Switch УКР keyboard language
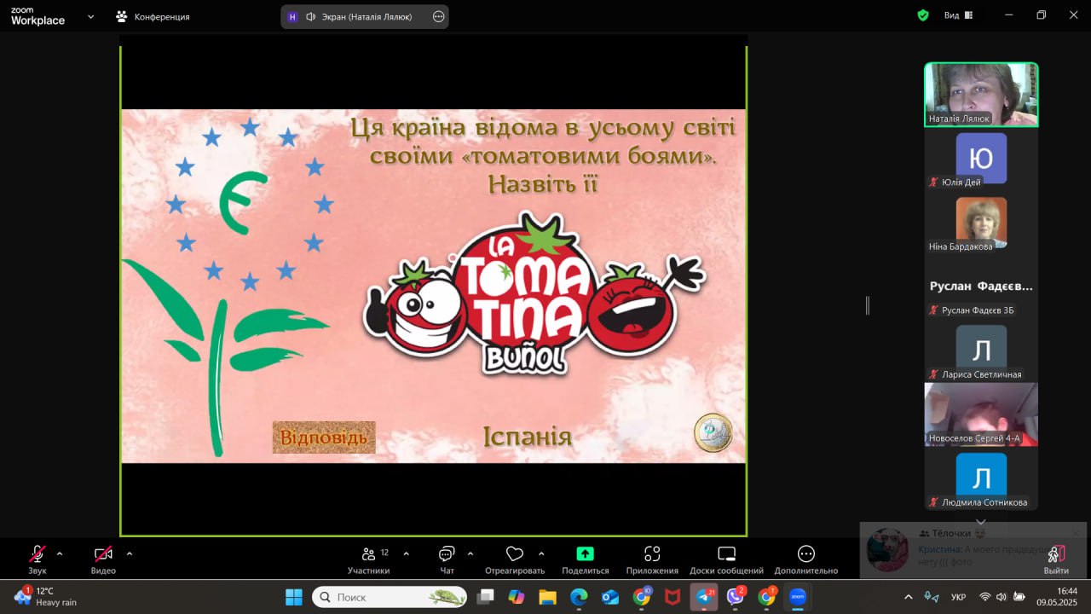Viewport: 1091px width, 614px height. (x=958, y=597)
